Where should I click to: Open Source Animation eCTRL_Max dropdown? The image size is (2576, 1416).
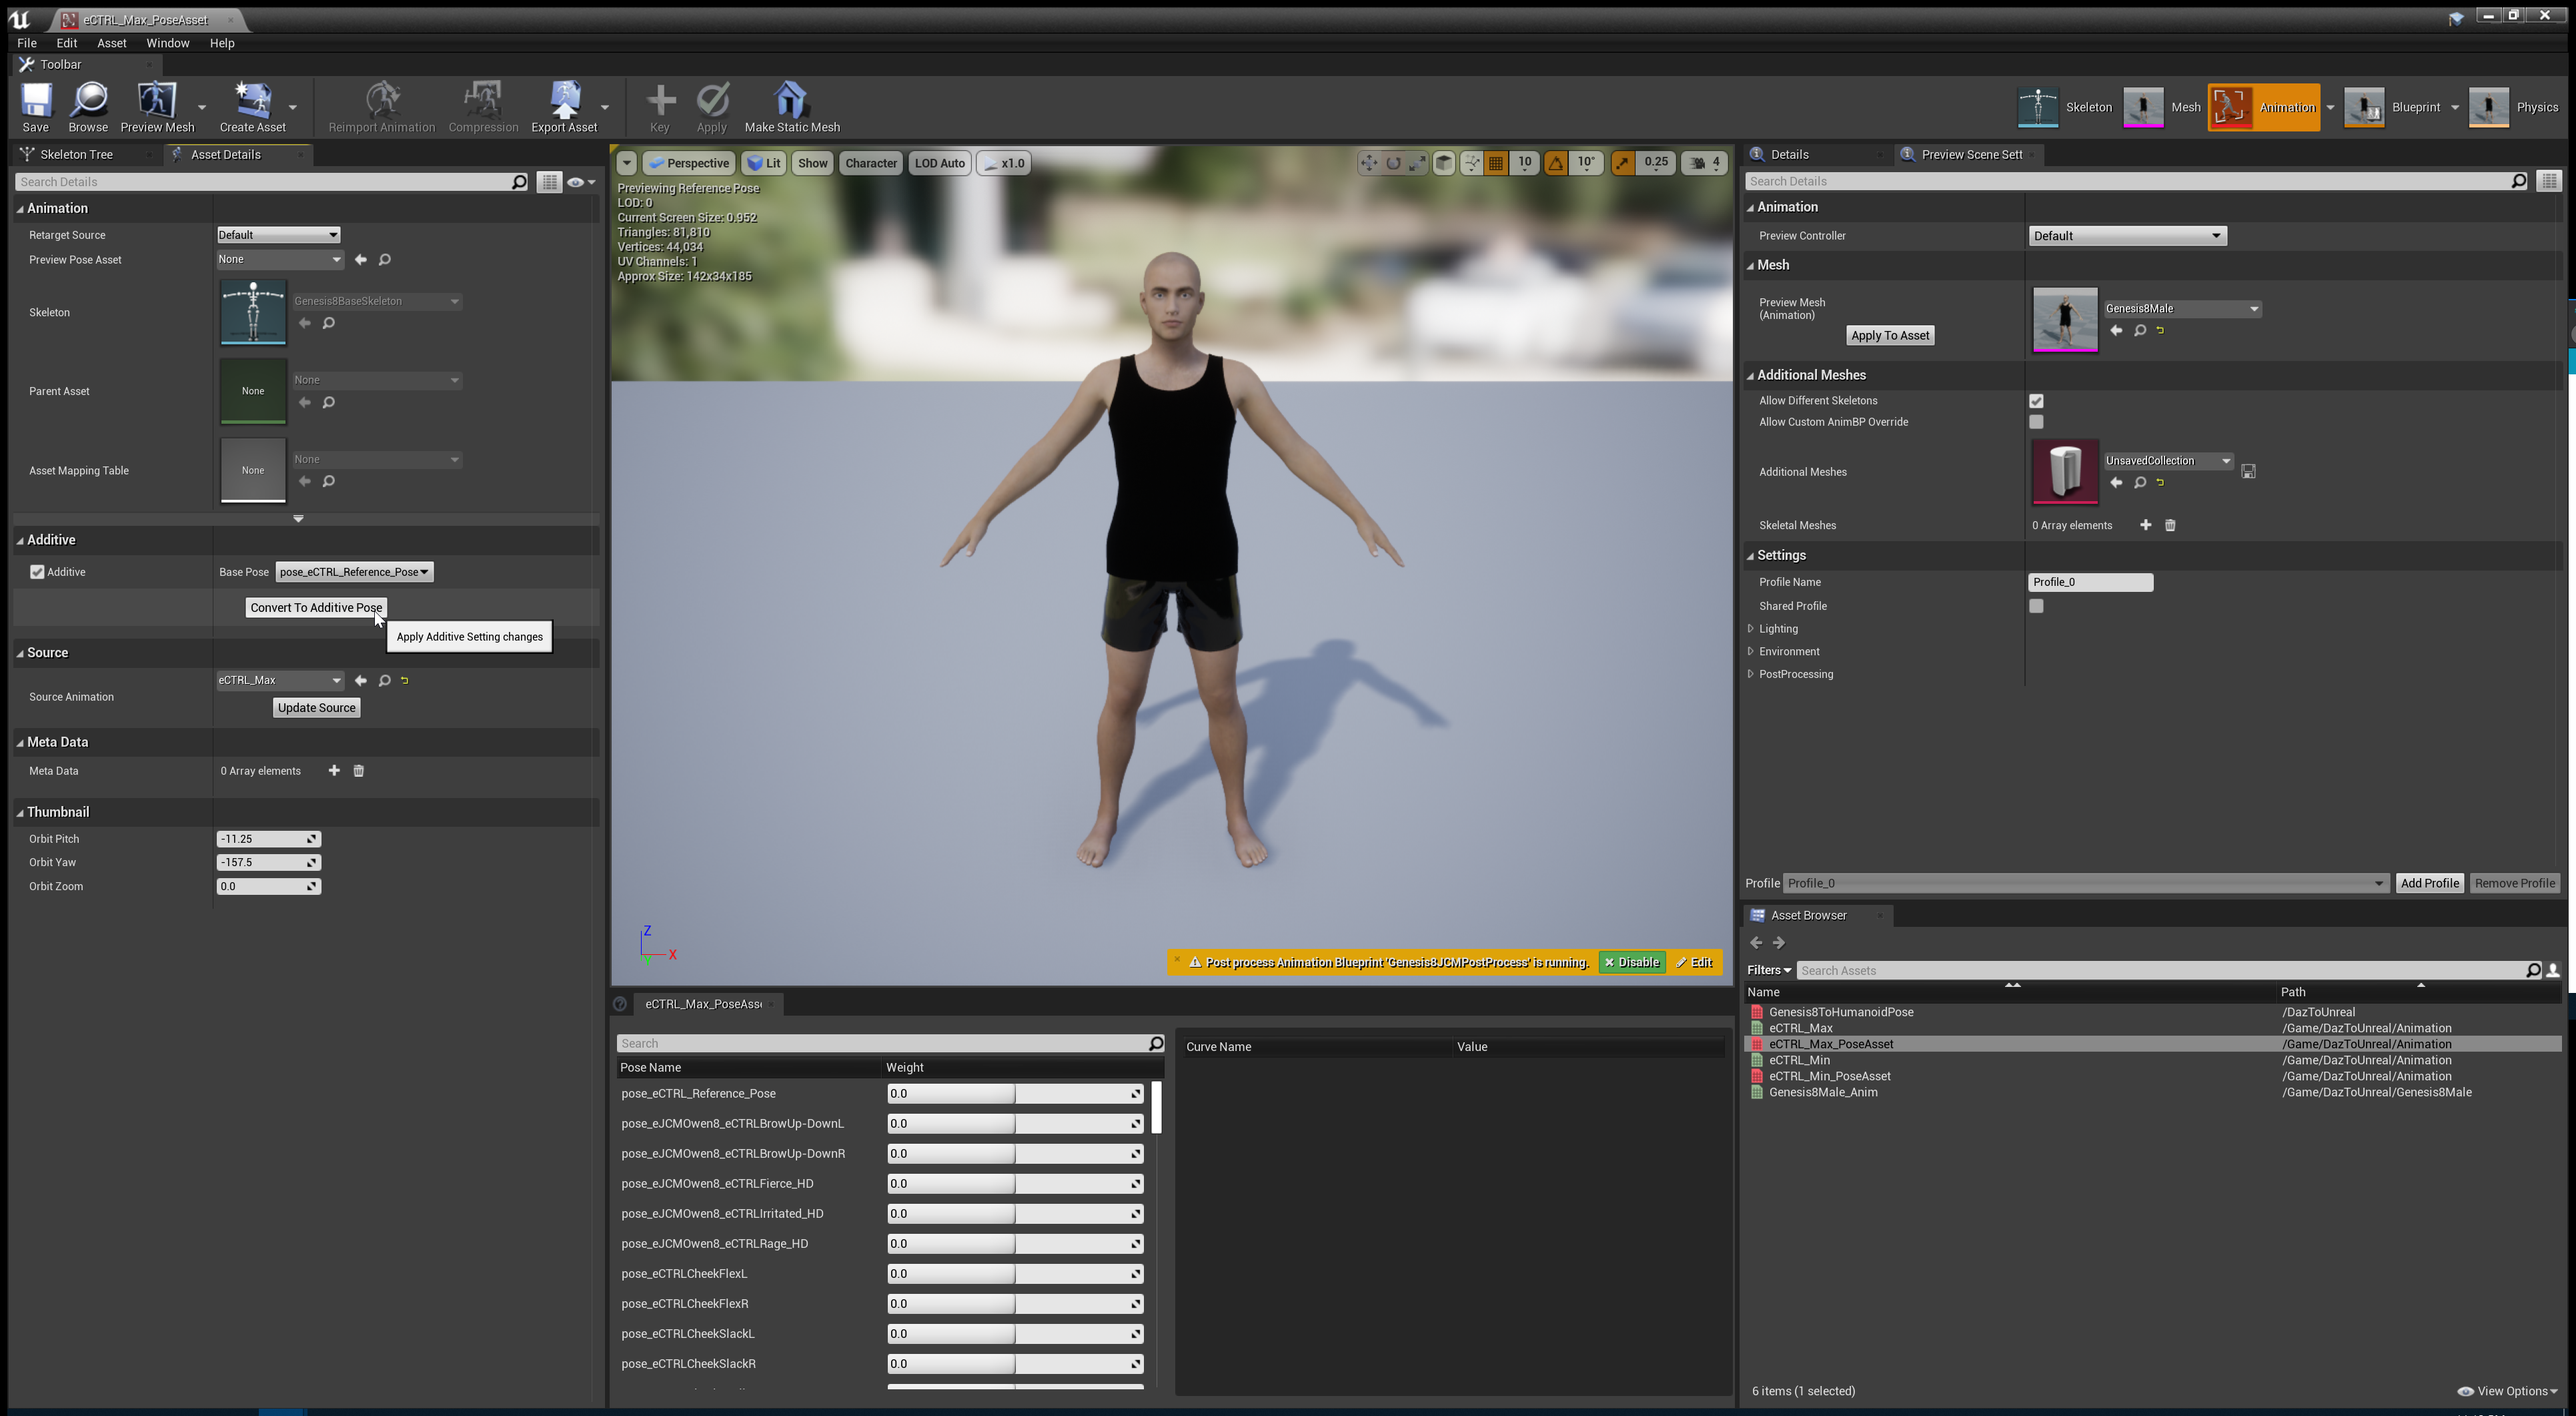pos(280,681)
